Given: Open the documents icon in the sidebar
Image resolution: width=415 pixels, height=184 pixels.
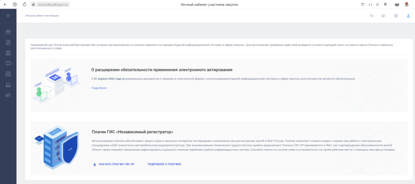Looking at the screenshot, I should point(8,43).
